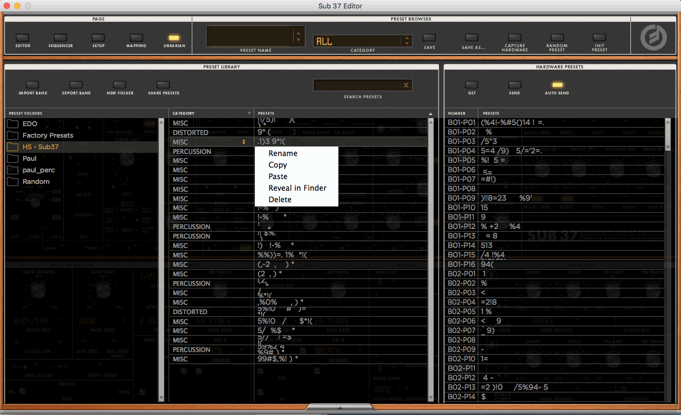This screenshot has height=415, width=681.
Task: Click the arrow tab at the window bottom
Action: click(340, 408)
